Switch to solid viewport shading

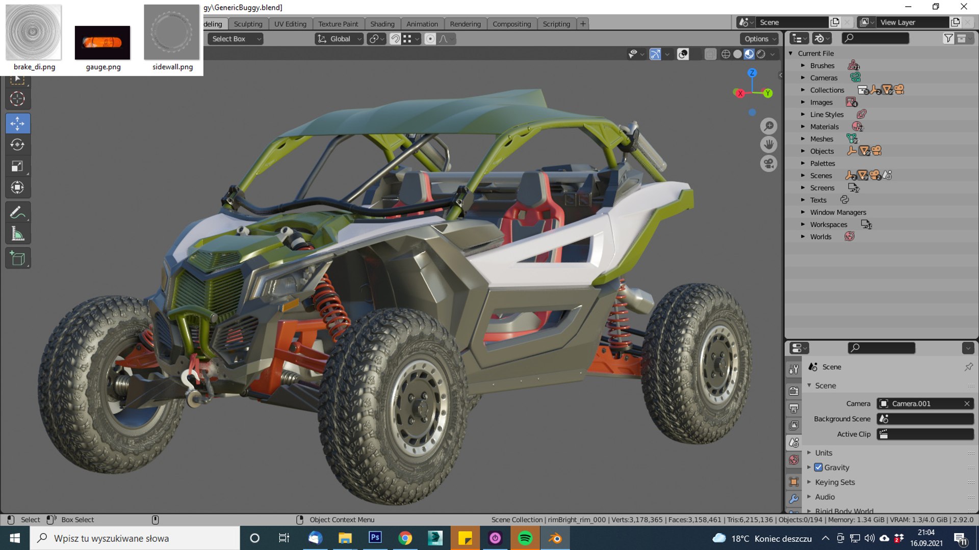pos(737,54)
